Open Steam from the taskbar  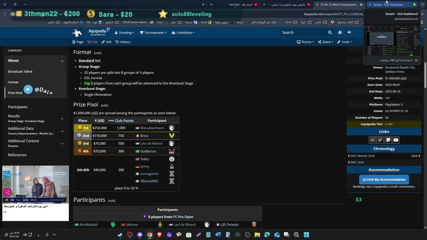[x=120, y=235]
